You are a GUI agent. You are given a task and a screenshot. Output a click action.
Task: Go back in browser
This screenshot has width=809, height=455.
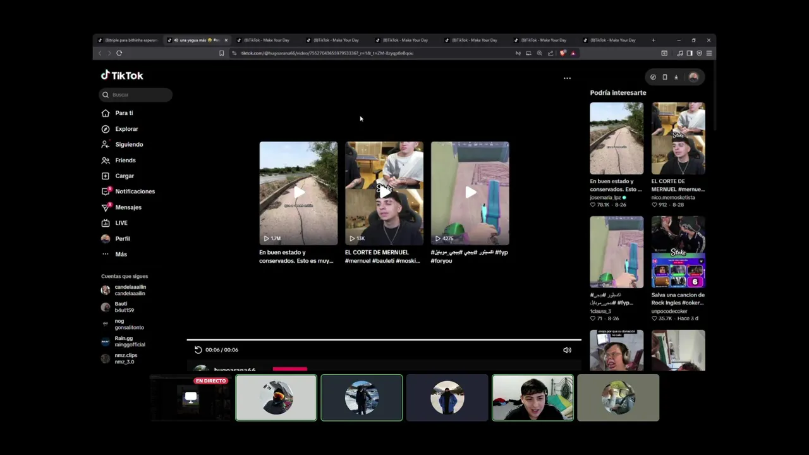(99, 53)
